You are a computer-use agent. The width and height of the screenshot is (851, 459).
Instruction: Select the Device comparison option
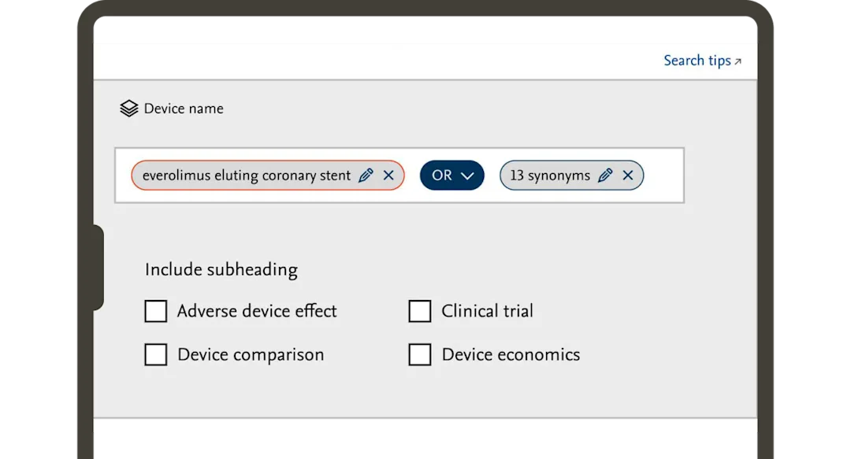(x=155, y=354)
